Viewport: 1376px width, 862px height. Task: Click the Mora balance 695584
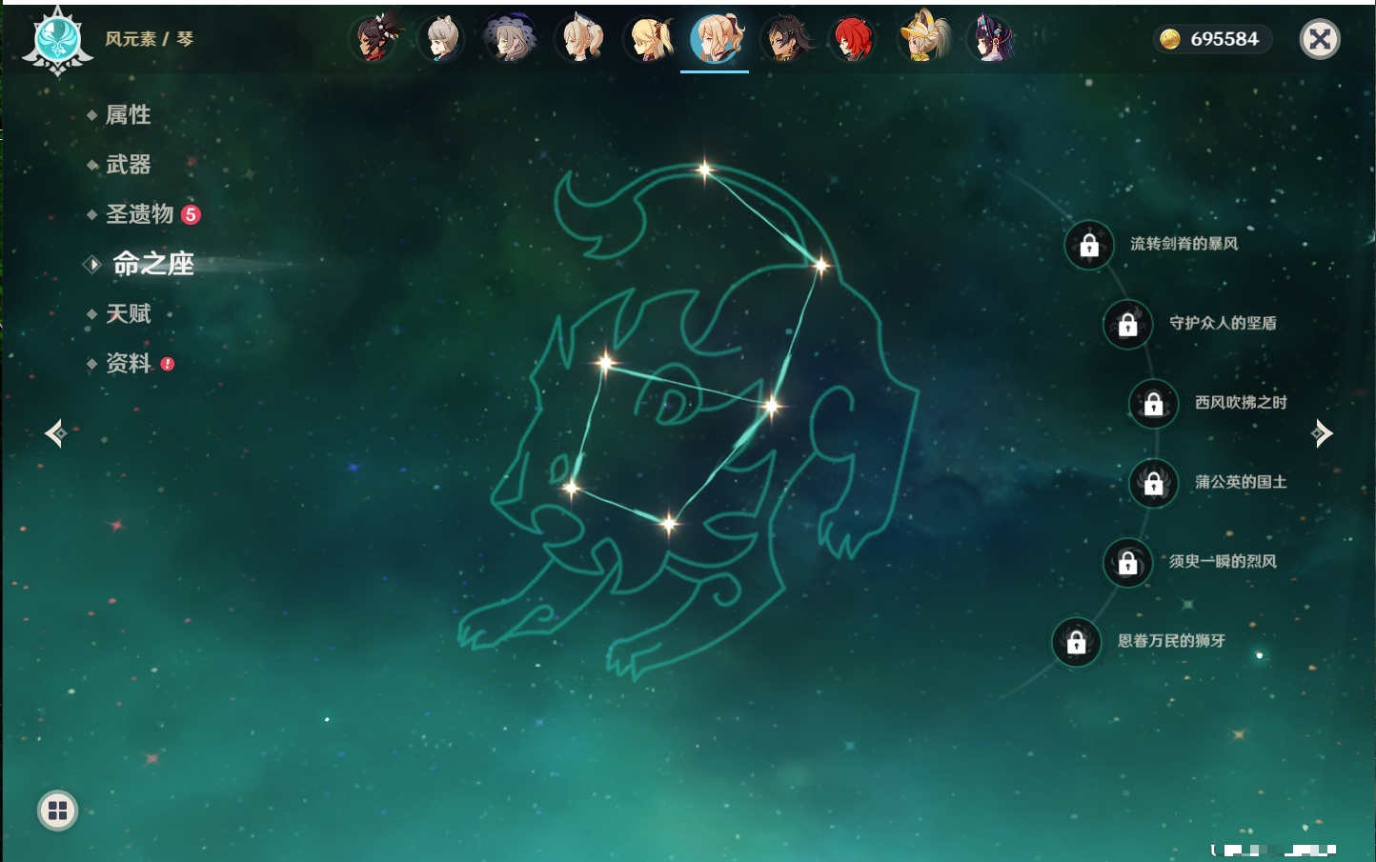coord(1224,39)
